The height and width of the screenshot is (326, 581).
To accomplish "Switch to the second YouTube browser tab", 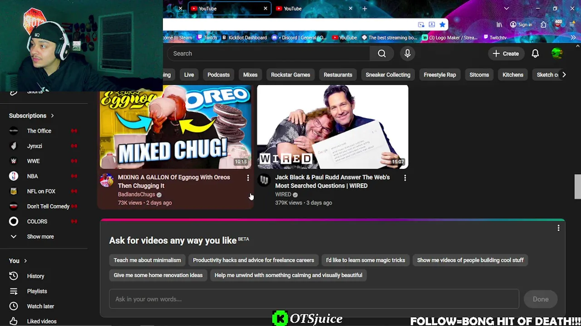I will pos(313,8).
